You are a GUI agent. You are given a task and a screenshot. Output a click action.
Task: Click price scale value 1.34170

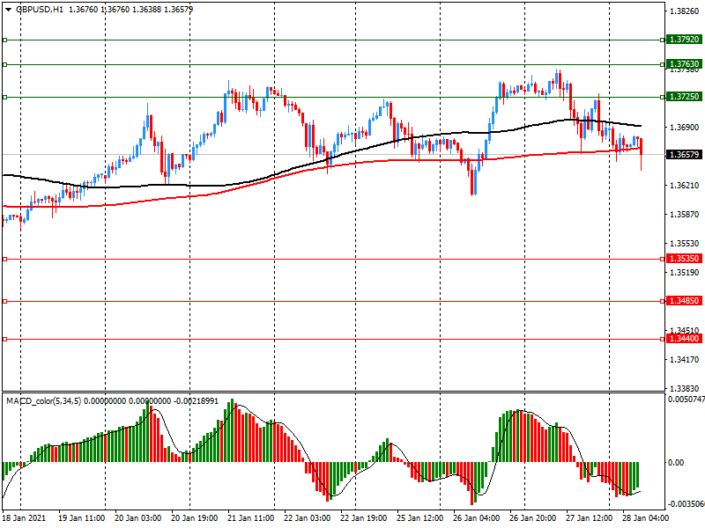click(685, 360)
